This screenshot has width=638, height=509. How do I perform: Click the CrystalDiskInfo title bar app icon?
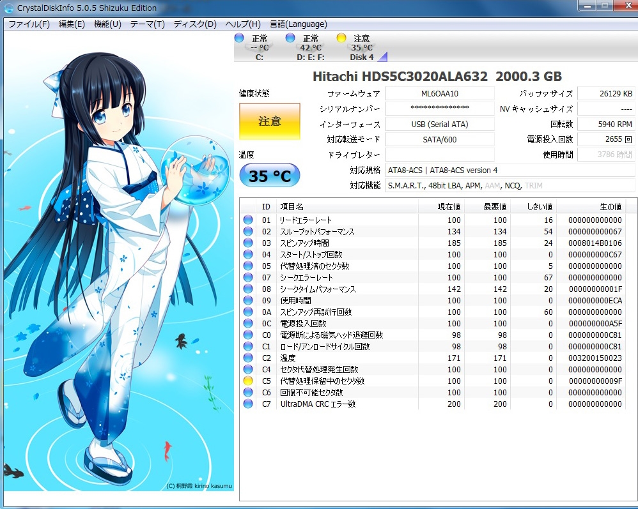coord(8,8)
